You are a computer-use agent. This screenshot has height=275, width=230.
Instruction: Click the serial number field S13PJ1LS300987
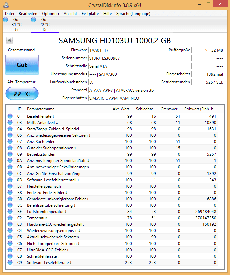[x=118, y=58]
